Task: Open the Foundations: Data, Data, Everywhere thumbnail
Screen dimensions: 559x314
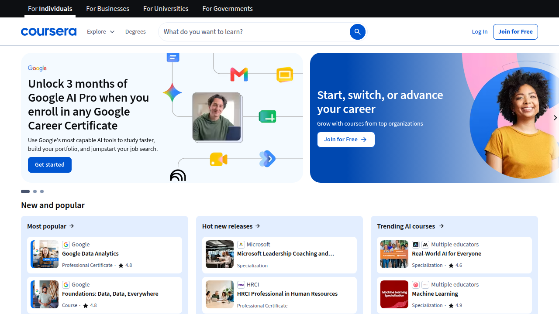Action: click(45, 294)
